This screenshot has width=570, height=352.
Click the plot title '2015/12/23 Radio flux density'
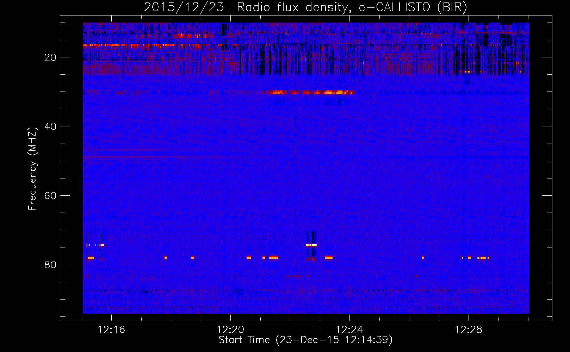coord(305,7)
